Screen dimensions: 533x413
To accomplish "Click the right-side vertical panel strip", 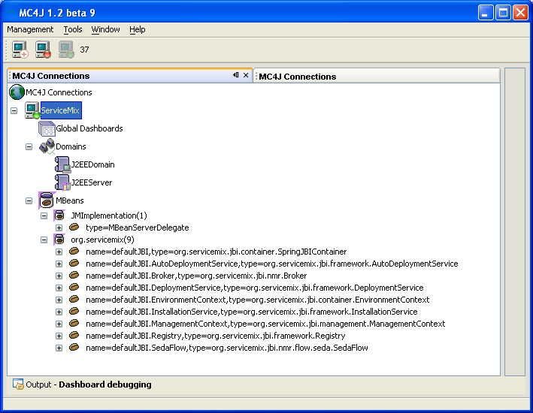I will pyautogui.click(x=515, y=222).
